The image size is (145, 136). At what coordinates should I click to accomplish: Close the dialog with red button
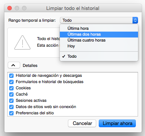(x=10, y=8)
